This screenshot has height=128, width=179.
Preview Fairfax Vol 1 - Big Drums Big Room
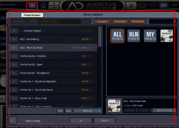coord(14,81)
